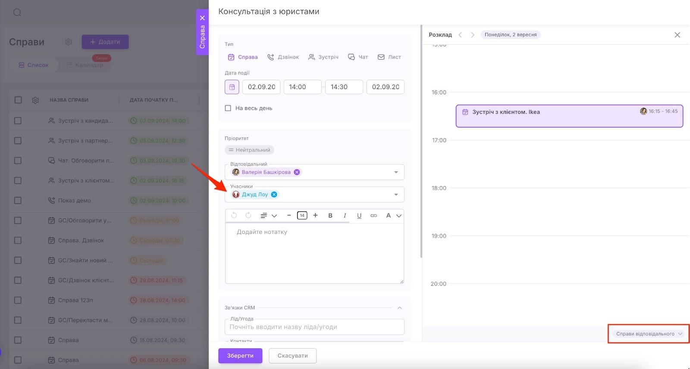
Task: Open the event date calendar picker
Action: point(232,87)
